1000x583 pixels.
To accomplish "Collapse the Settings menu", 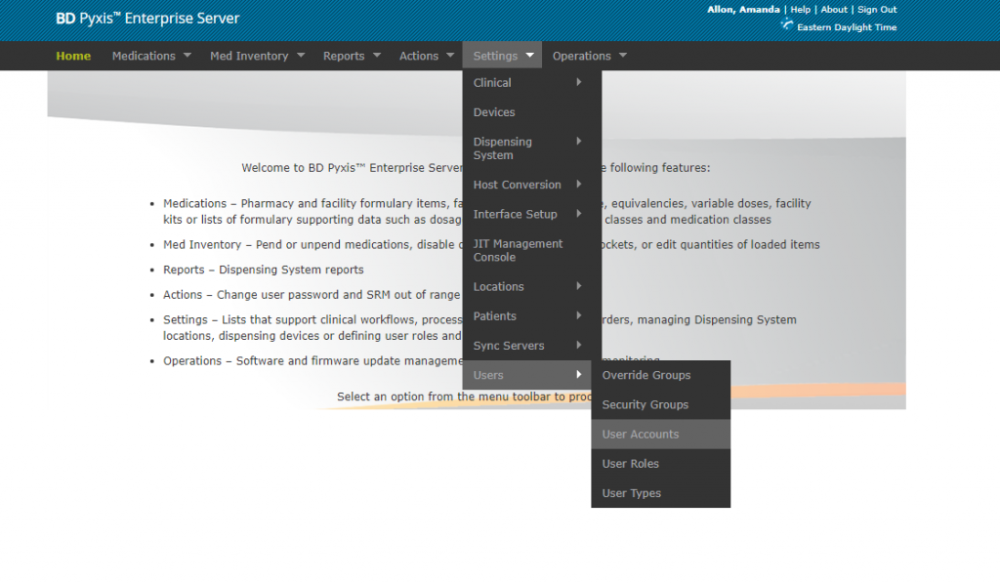I will 502,56.
